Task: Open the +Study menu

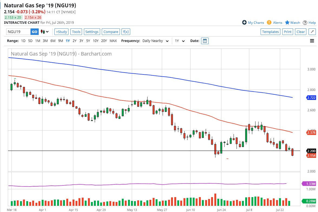Action: pyautogui.click(x=61, y=32)
